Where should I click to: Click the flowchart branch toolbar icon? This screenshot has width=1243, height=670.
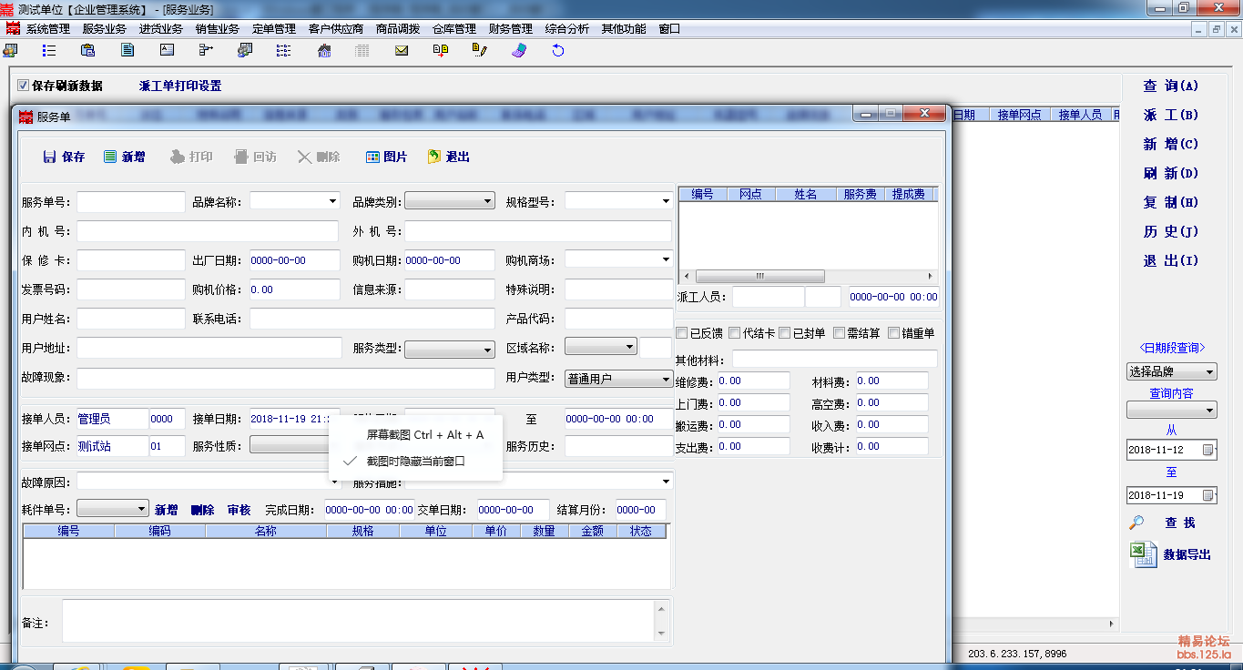pos(206,51)
